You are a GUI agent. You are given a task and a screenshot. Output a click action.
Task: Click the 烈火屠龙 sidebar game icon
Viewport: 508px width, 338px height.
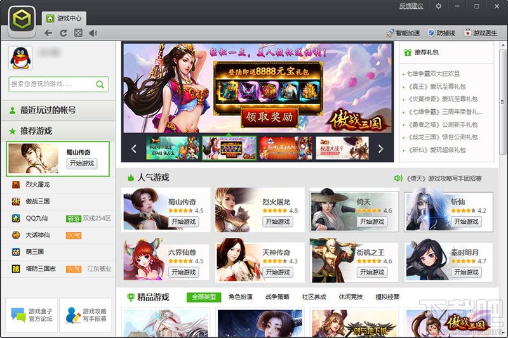(x=16, y=185)
